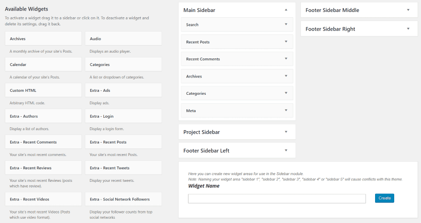The height and width of the screenshot is (223, 421).
Task: Click the Widget Name text field
Action: coord(277,199)
